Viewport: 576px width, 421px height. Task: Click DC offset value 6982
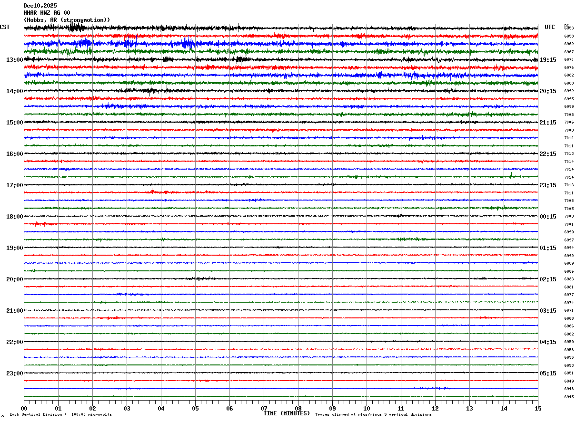click(569, 76)
